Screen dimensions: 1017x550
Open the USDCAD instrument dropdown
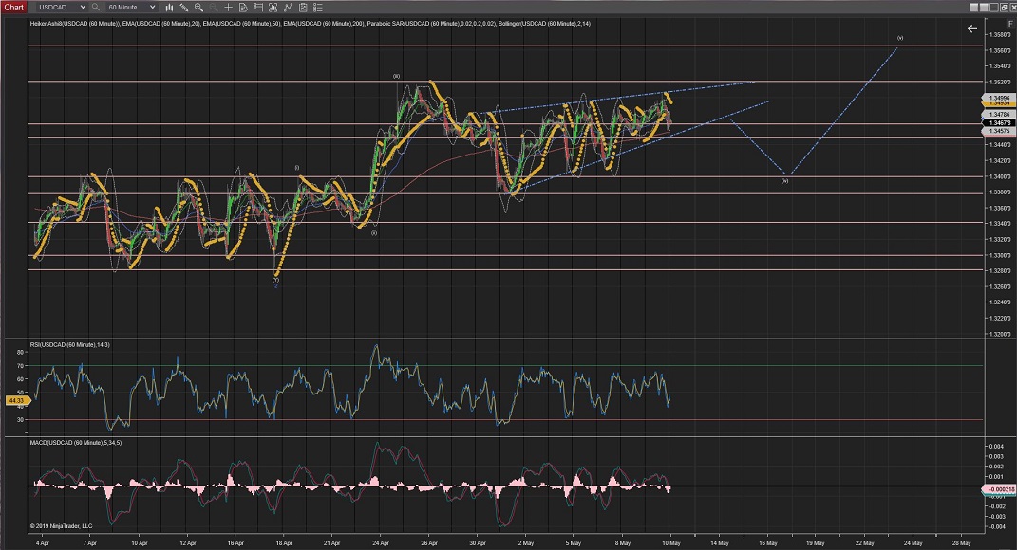[81, 7]
